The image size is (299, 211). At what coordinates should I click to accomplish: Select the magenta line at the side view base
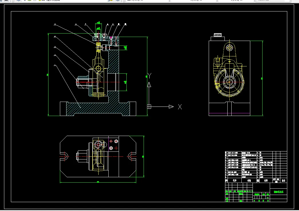click(229, 113)
